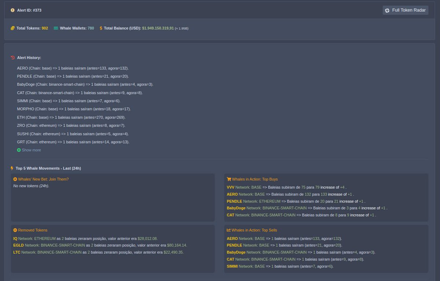Click the dollar icon by Total Balance

pos(101,28)
